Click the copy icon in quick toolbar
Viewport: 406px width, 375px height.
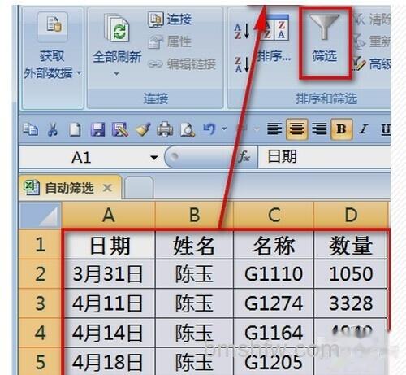pos(30,129)
